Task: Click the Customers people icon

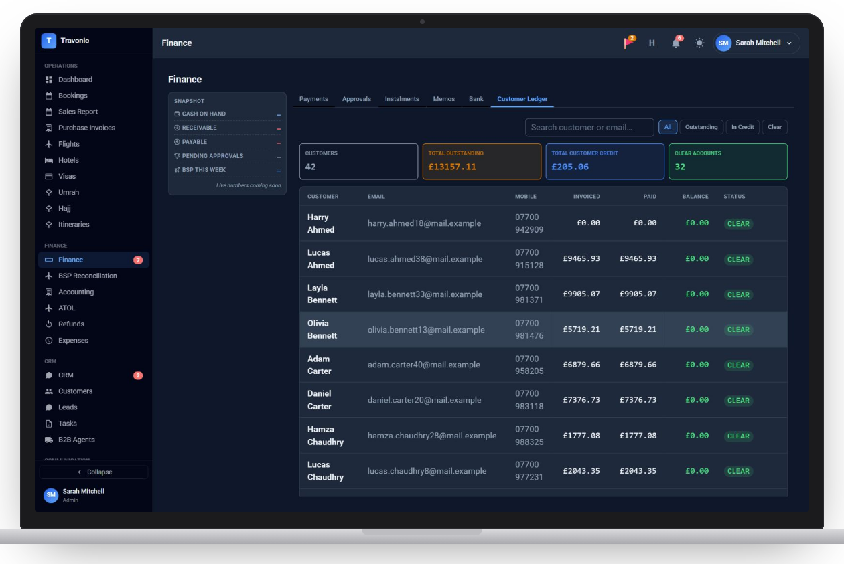Action: point(49,391)
